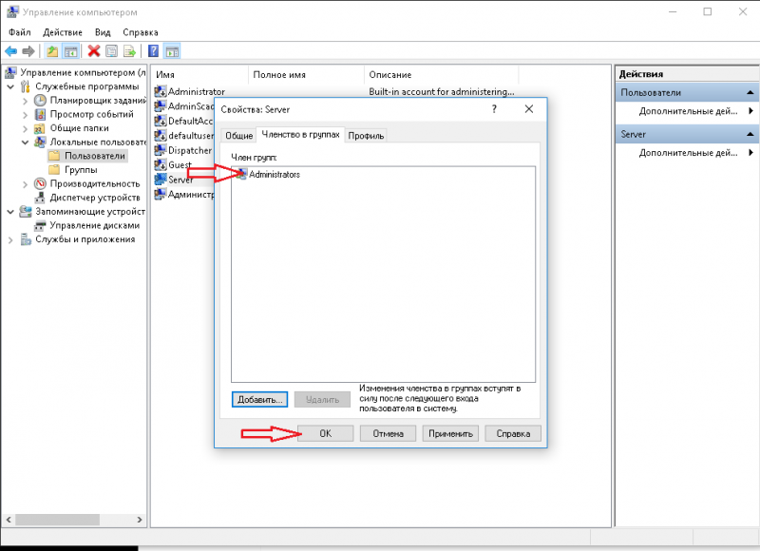This screenshot has width=760, height=551.
Task: Click the Export List toolbar icon
Action: [x=128, y=51]
